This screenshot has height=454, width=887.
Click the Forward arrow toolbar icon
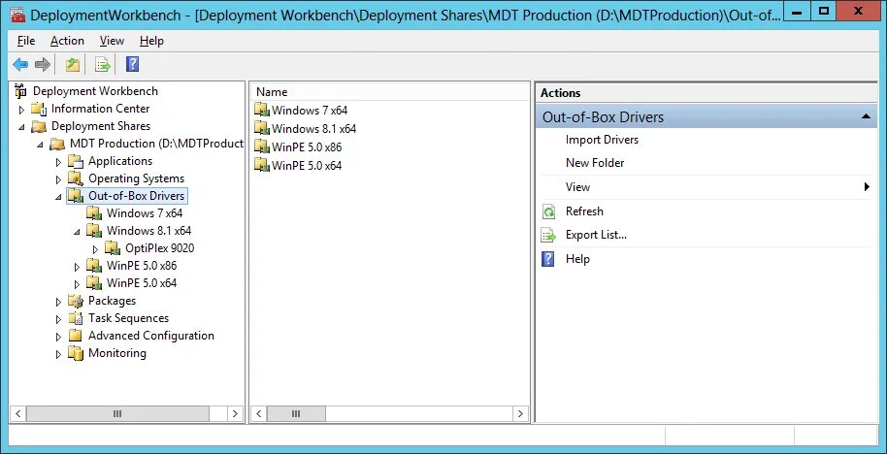43,64
